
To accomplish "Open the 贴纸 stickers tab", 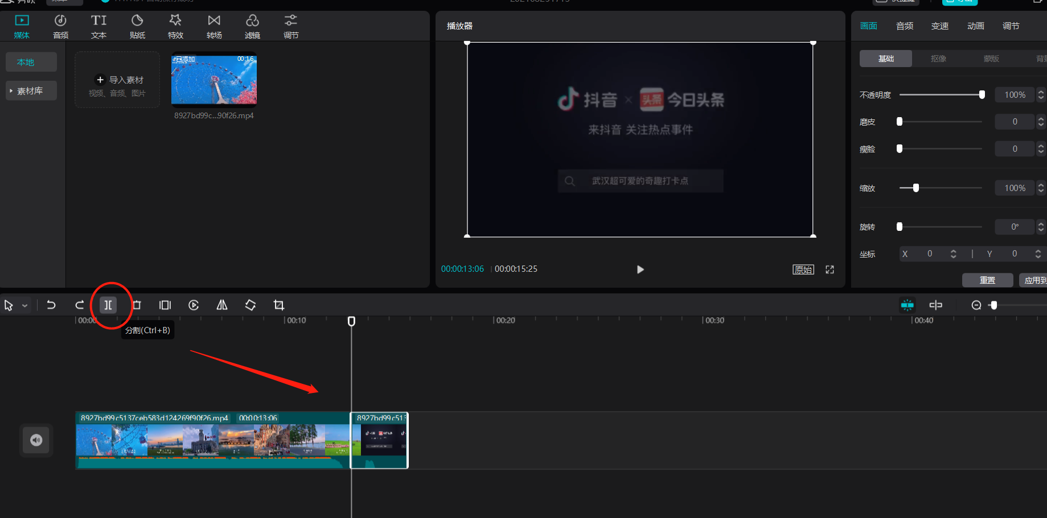I will (137, 27).
